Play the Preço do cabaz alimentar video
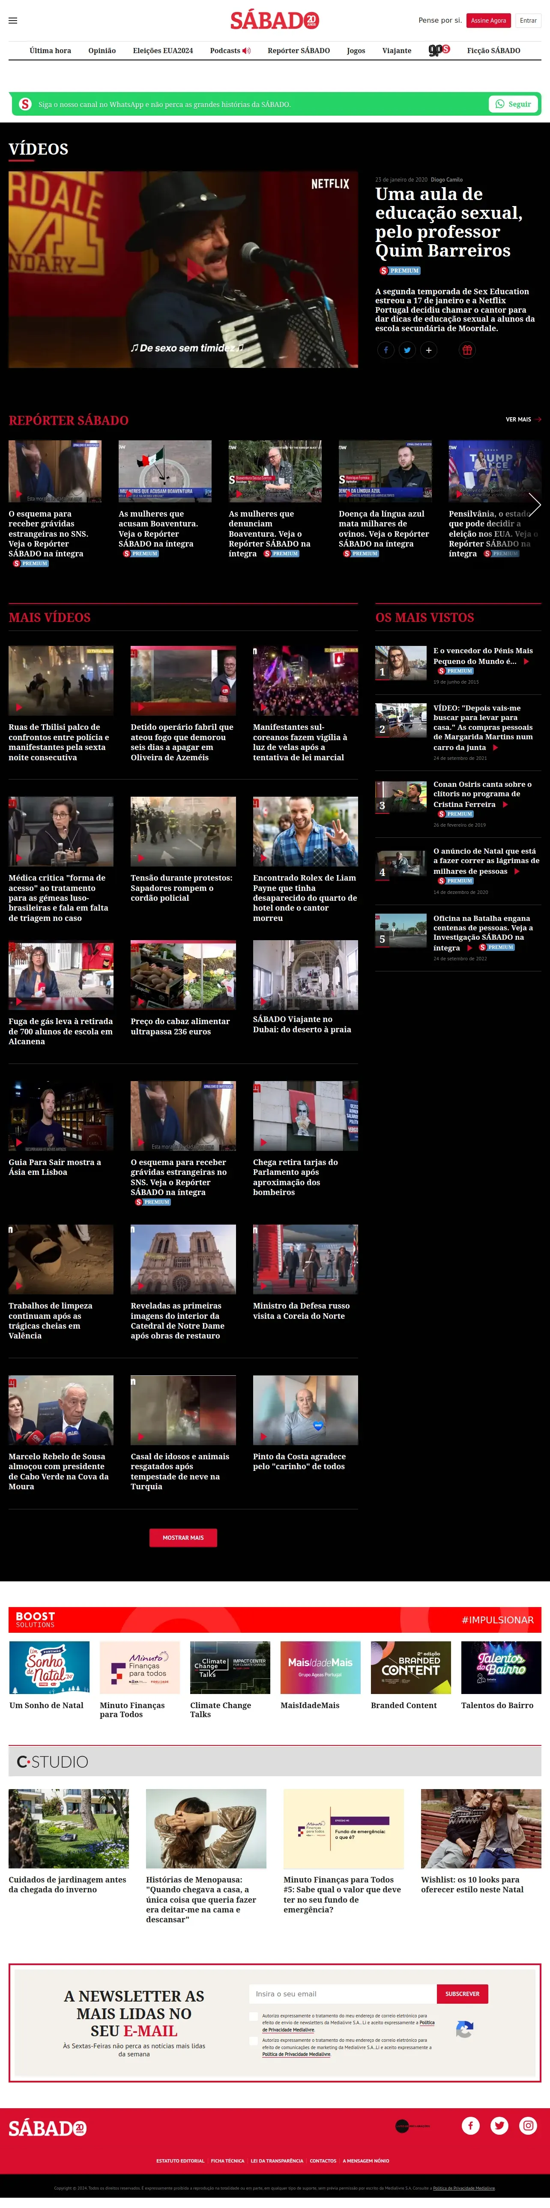 (183, 975)
